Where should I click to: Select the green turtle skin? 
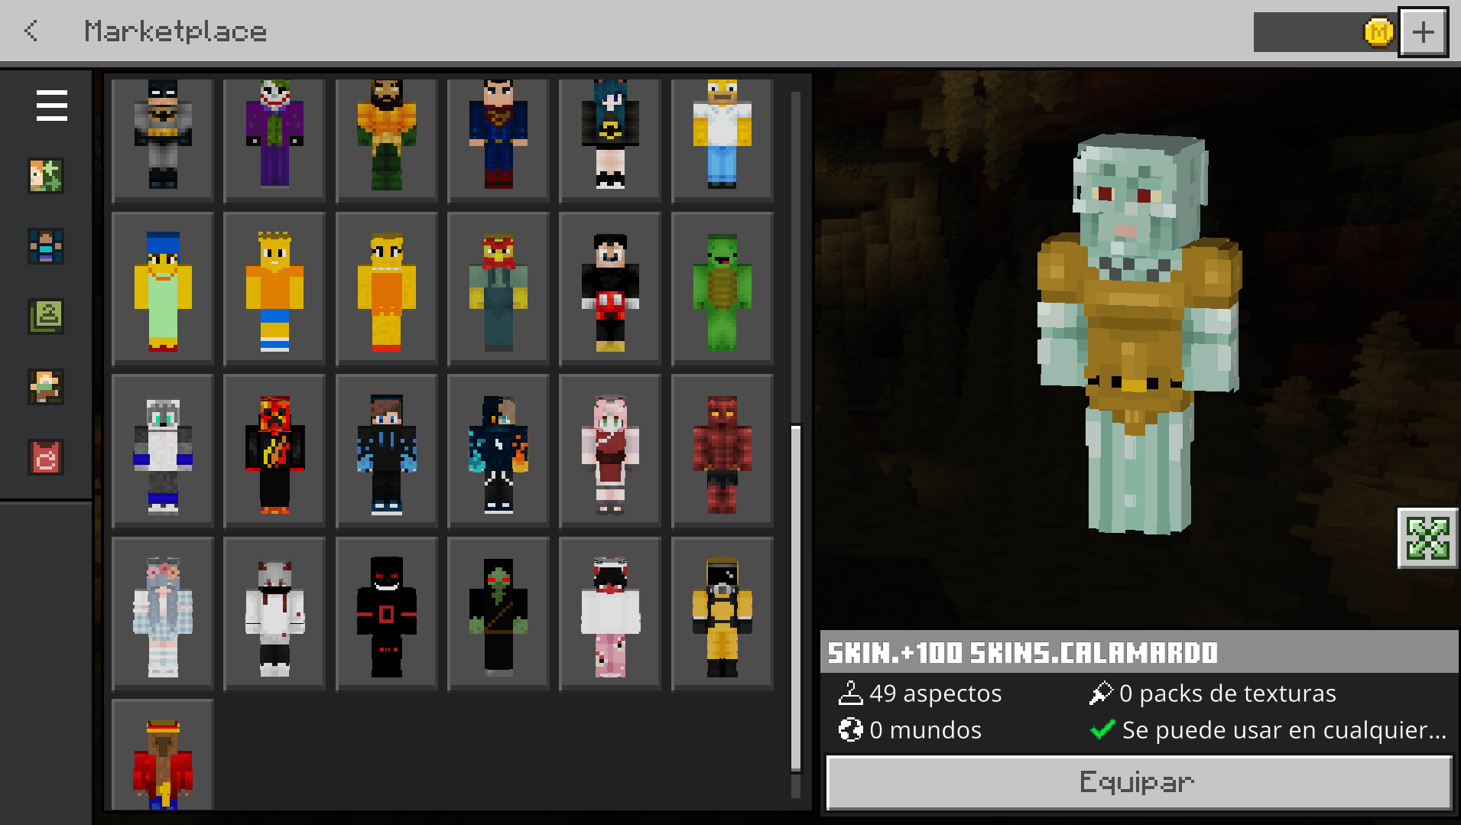coord(722,288)
